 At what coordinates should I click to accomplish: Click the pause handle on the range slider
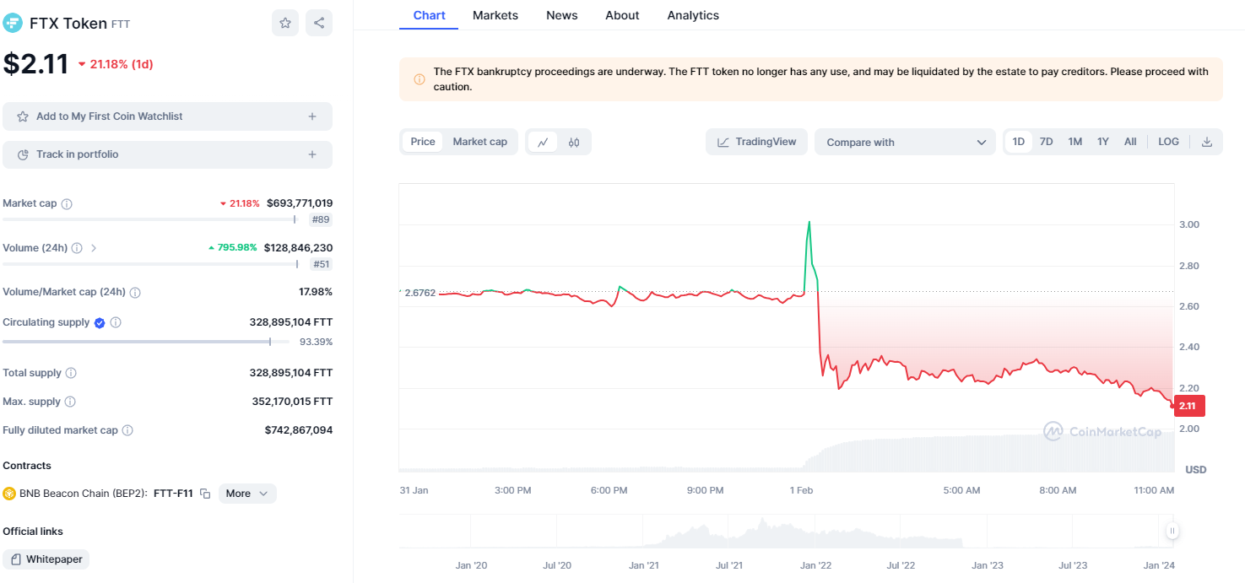tap(1172, 531)
